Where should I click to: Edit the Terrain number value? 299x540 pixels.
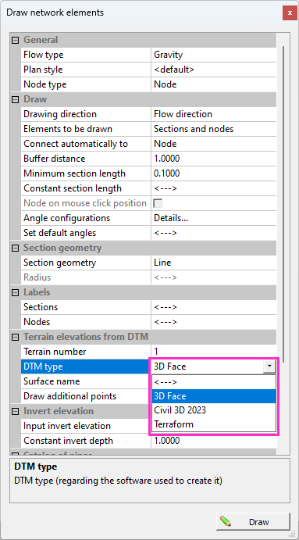point(214,352)
